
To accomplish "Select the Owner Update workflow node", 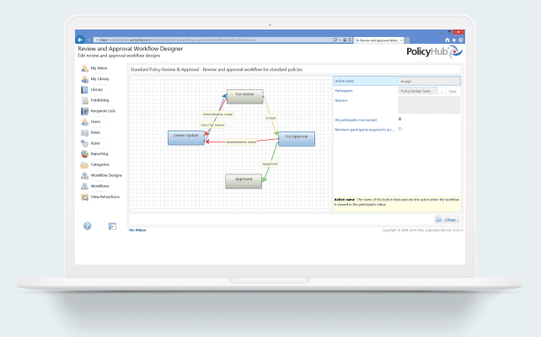I will point(185,137).
